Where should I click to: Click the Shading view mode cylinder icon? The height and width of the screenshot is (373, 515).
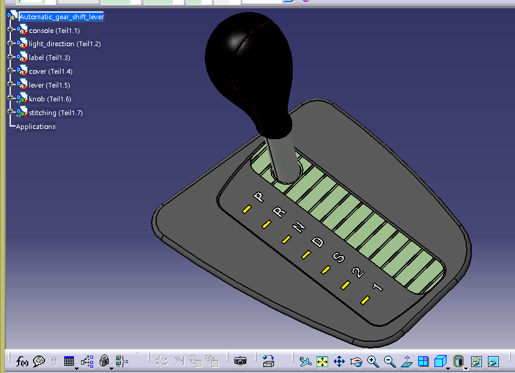coord(458,361)
